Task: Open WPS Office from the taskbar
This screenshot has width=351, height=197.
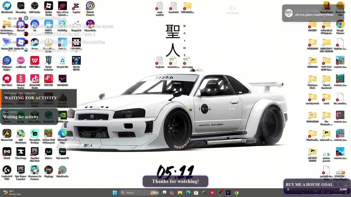Action: (x=212, y=193)
